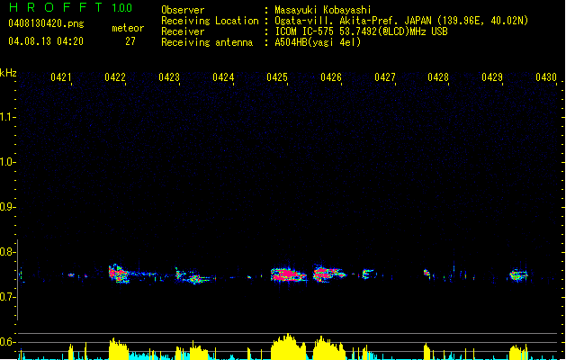Image resolution: width=566 pixels, height=360 pixels.
Task: Click the 0428 time marker
Action: click(x=438, y=77)
